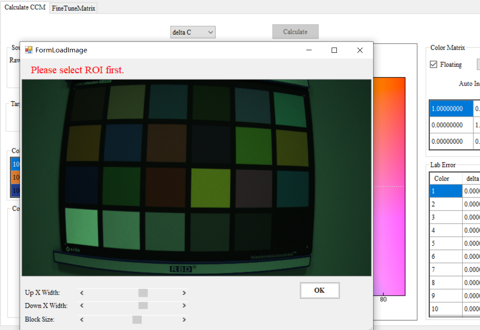Screen dimensions: 480x330
Task: Close the FormLoadImage dialog
Action: coord(360,50)
